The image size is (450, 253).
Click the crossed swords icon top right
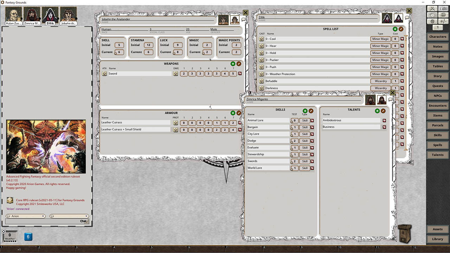(432, 8)
